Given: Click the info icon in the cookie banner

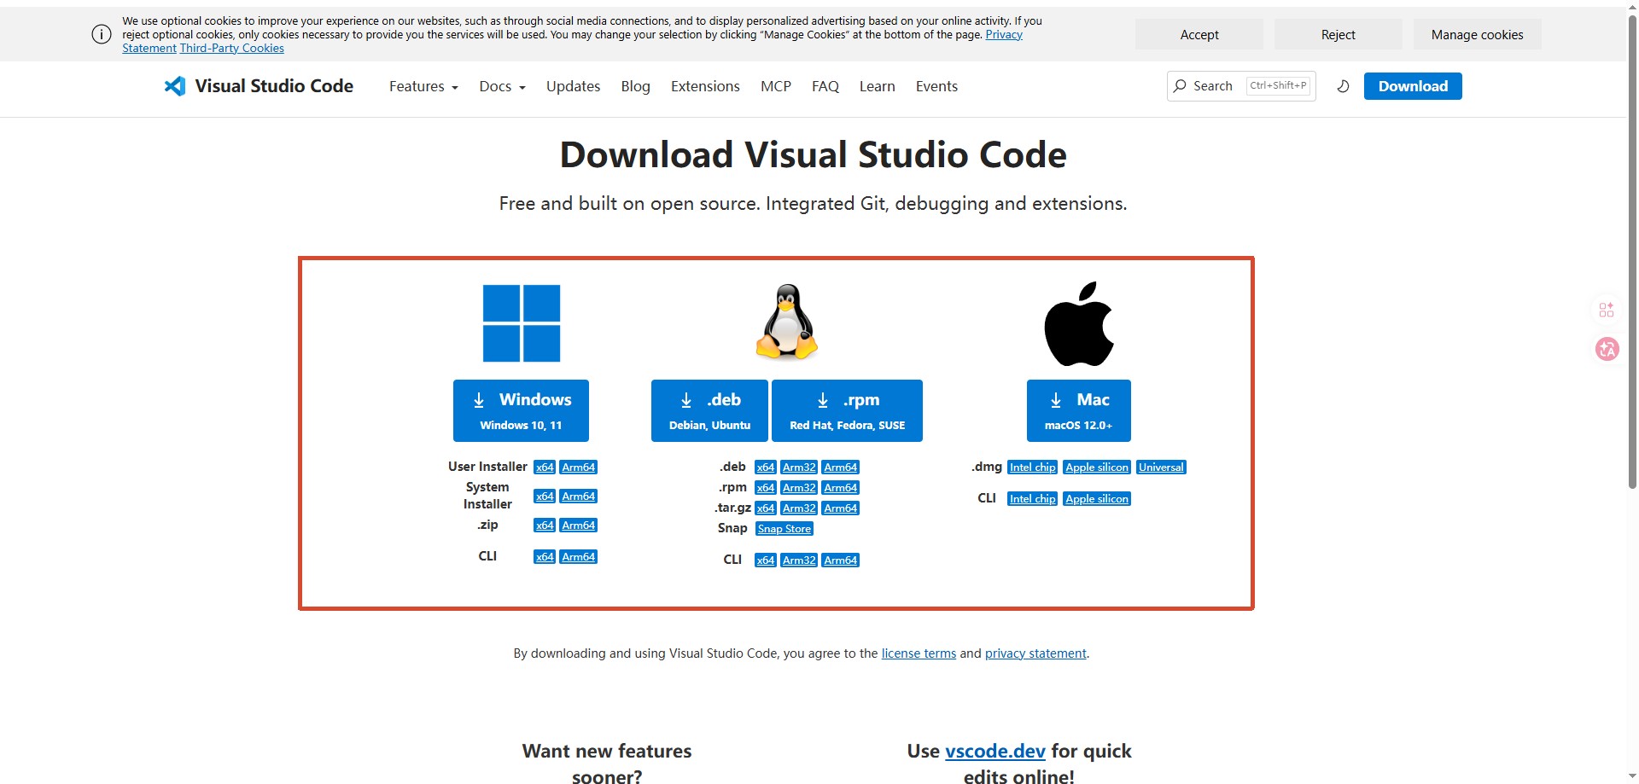Looking at the screenshot, I should point(102,34).
